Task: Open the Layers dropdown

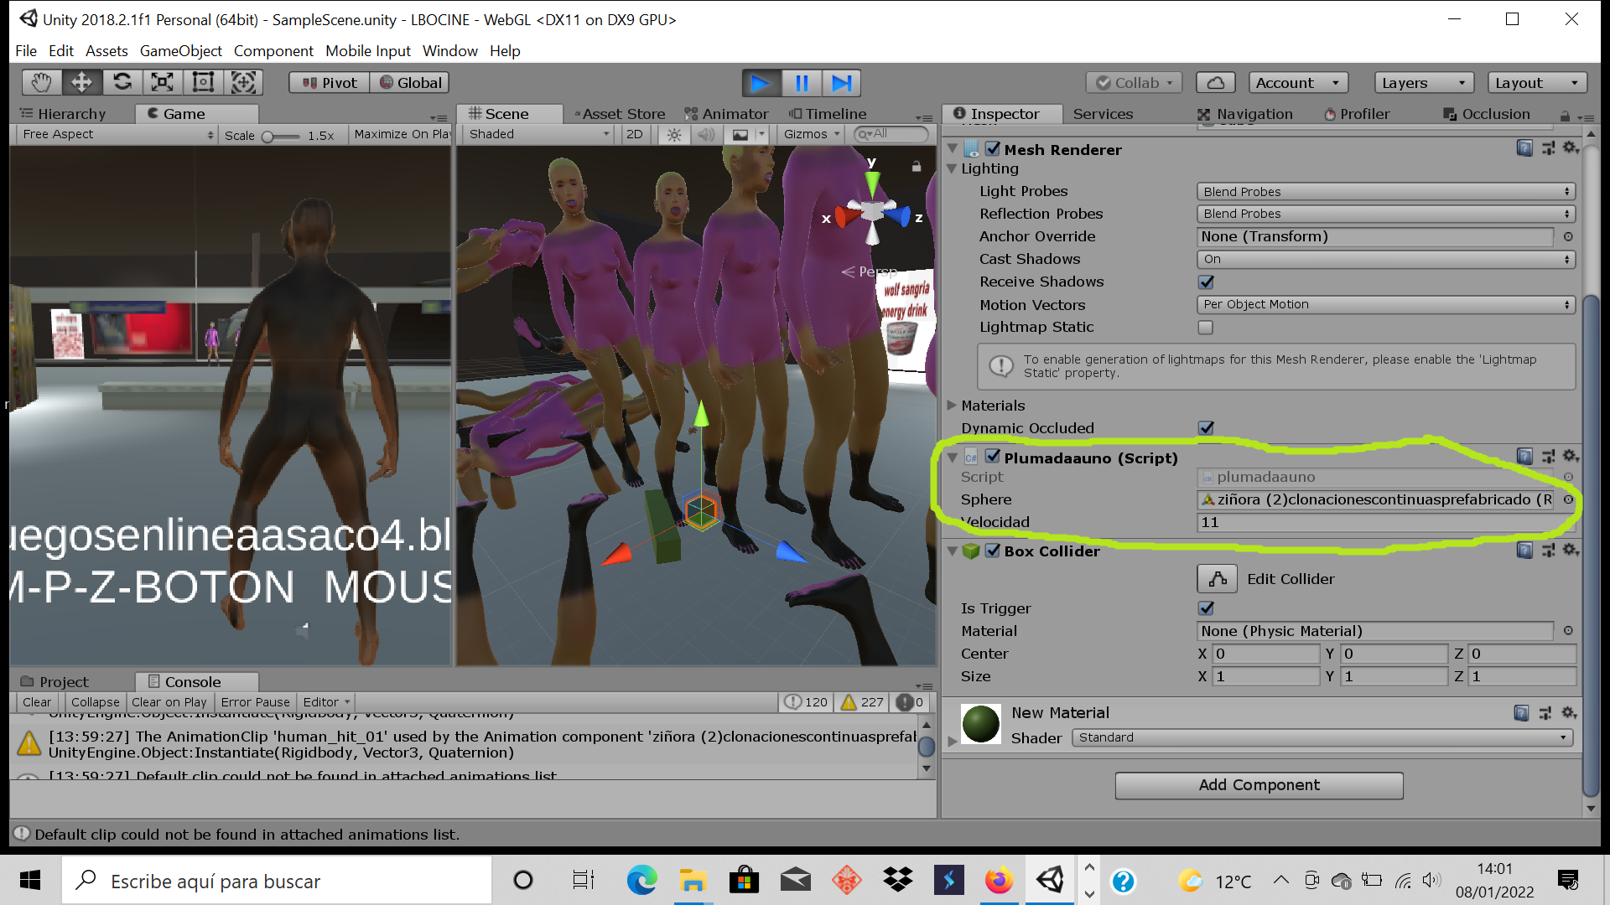Action: (x=1423, y=82)
